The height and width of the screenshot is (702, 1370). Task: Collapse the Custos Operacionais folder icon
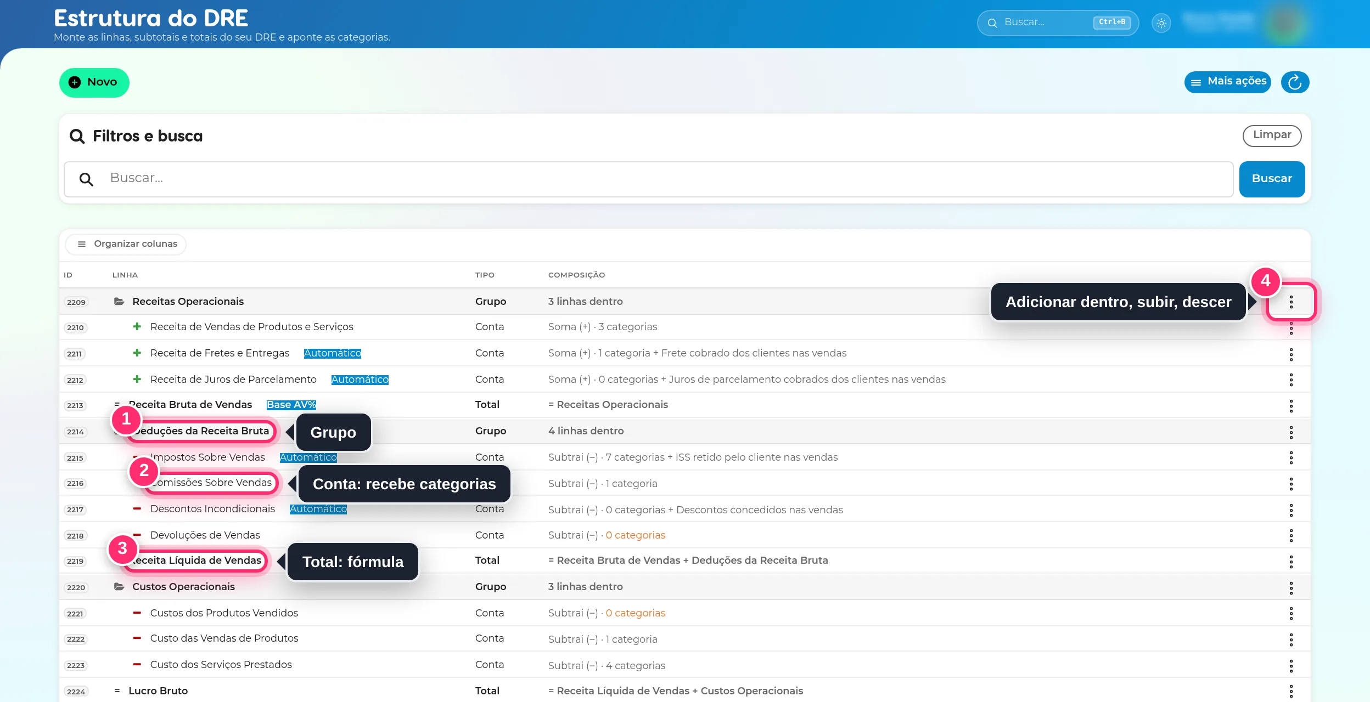tap(119, 586)
